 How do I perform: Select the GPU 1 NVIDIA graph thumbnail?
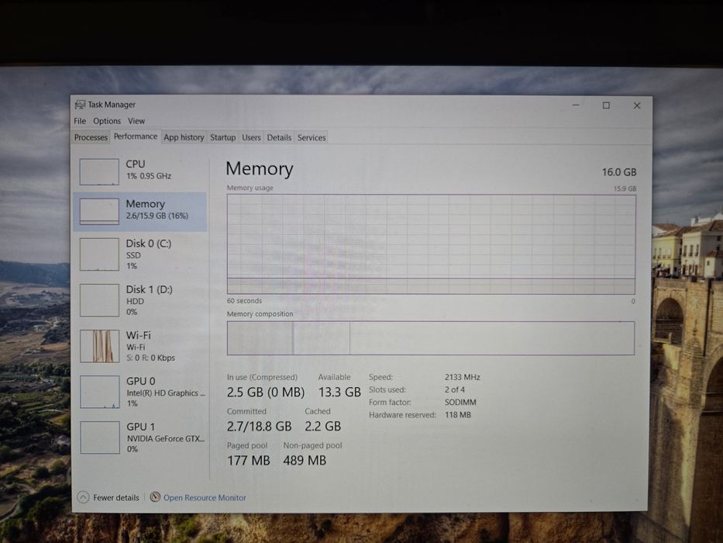(100, 438)
